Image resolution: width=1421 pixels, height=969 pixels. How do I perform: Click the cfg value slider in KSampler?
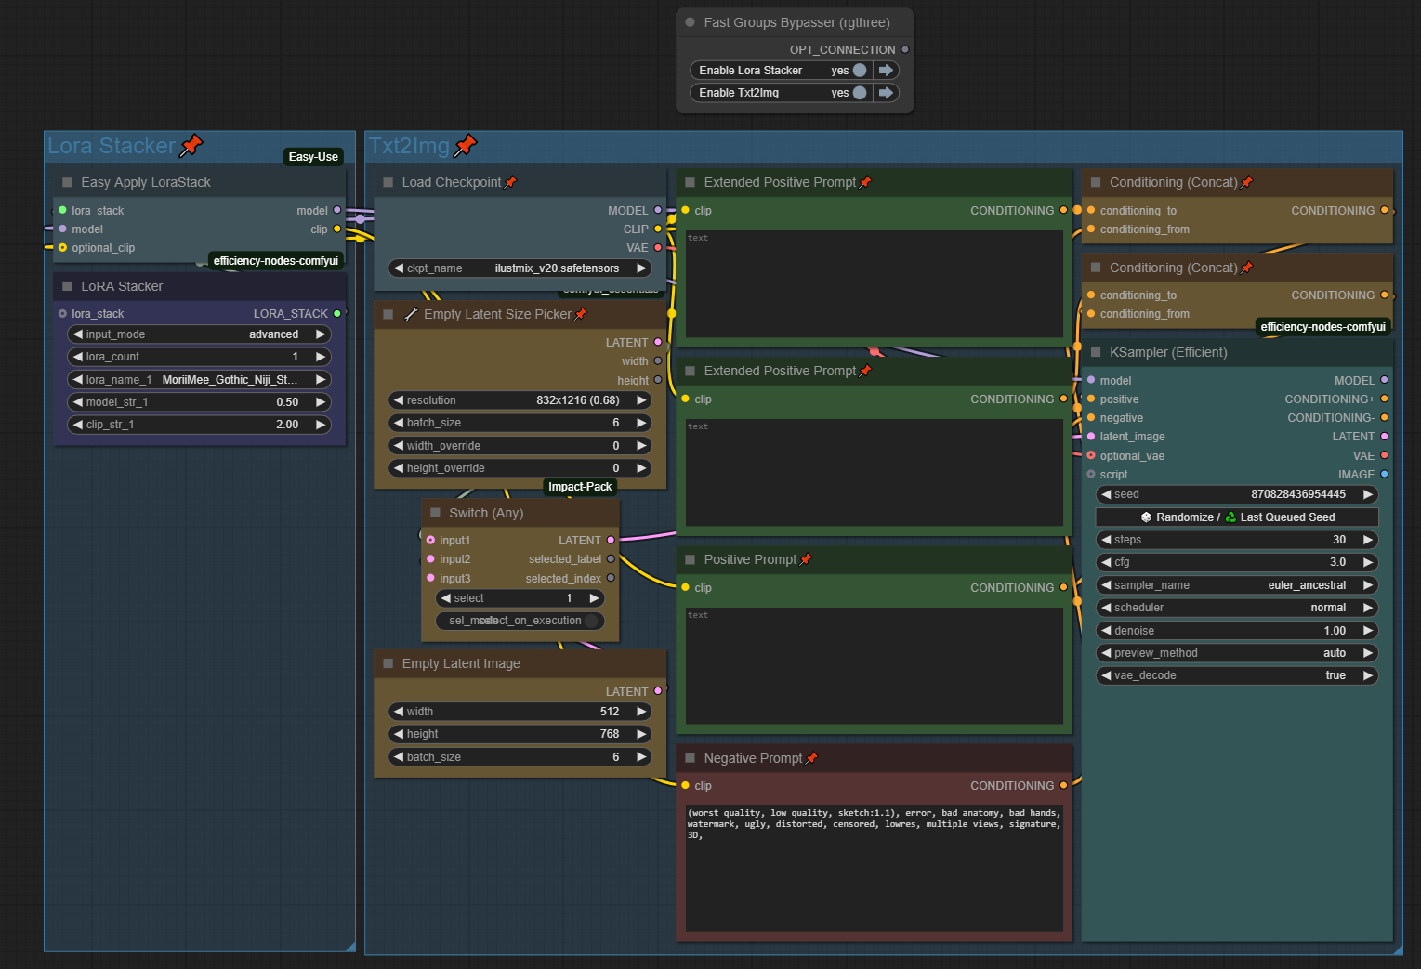[x=1236, y=562]
